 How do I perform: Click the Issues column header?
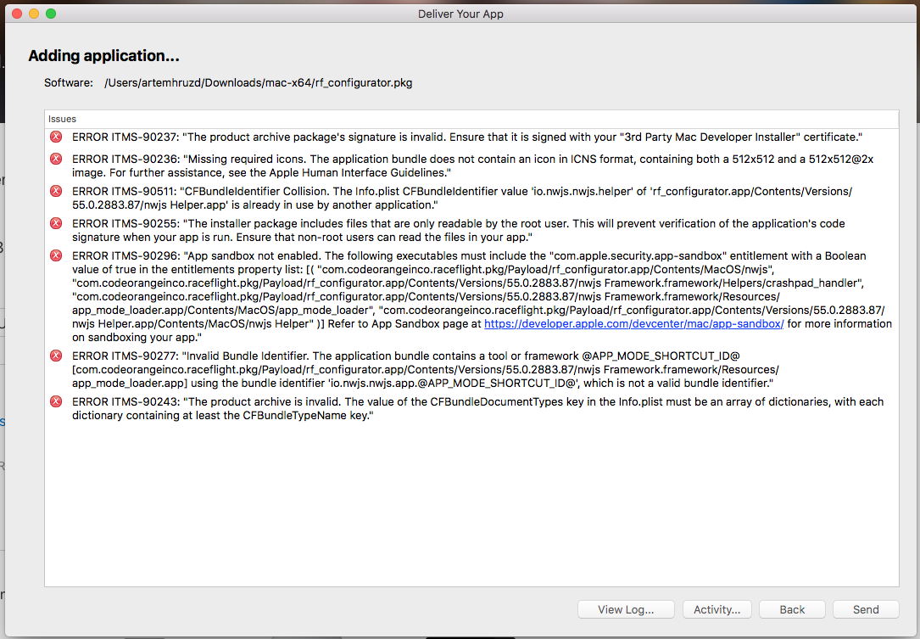click(x=471, y=119)
